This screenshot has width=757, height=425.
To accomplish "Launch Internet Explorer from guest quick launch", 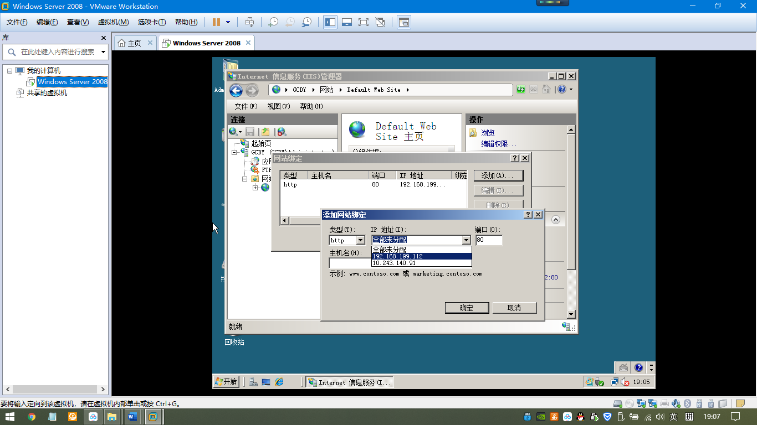I will coord(279,382).
